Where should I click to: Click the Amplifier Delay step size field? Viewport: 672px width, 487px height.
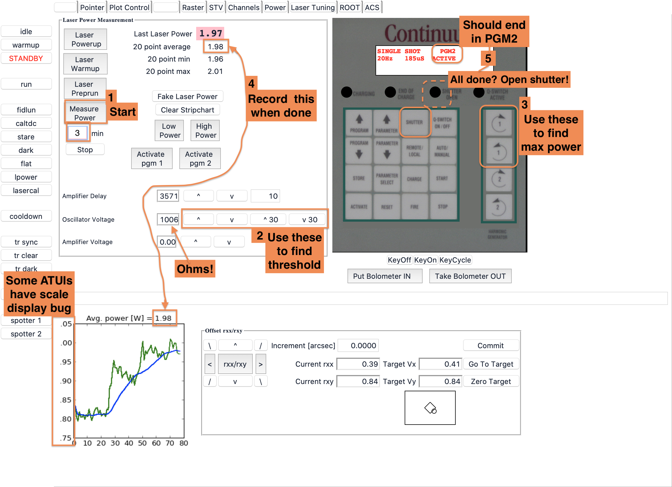tap(265, 196)
